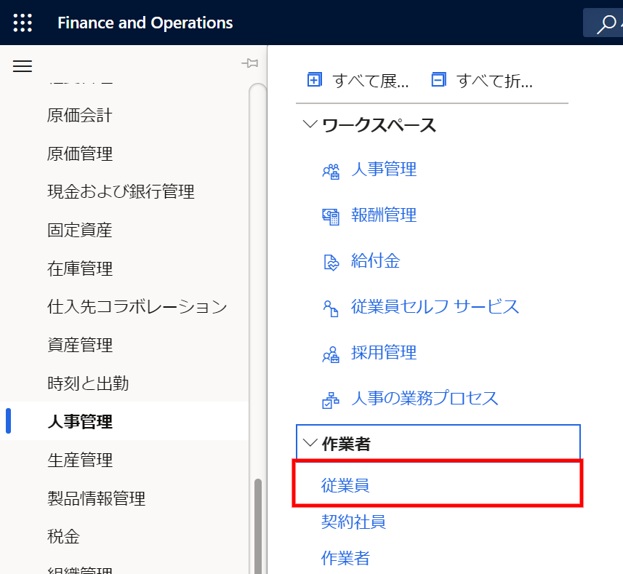Open 人事管理 workspace link
The height and width of the screenshot is (574, 623).
coord(384,170)
